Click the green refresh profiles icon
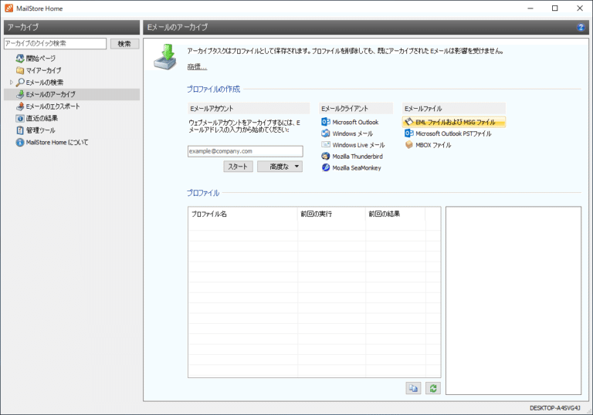The width and height of the screenshot is (593, 415). point(433,388)
